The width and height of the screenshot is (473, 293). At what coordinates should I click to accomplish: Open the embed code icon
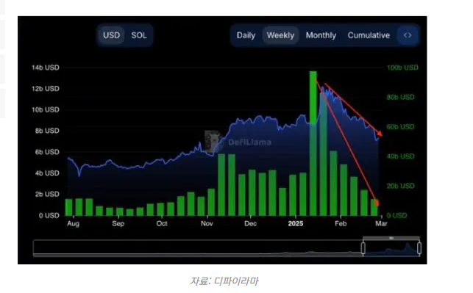click(408, 35)
